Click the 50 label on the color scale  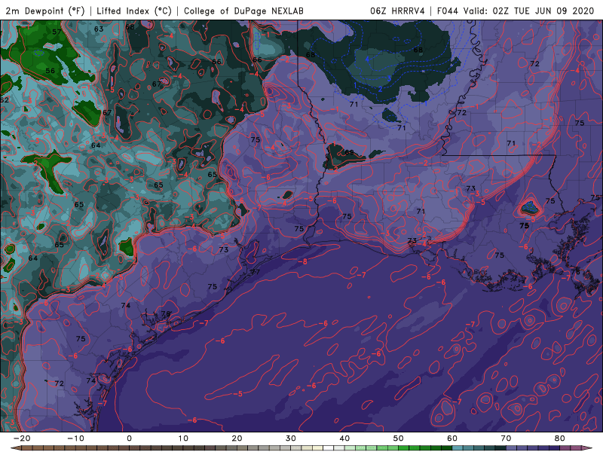[x=399, y=438]
